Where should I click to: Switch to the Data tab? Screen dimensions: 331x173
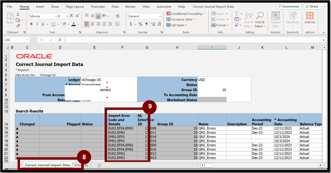coord(115,6)
